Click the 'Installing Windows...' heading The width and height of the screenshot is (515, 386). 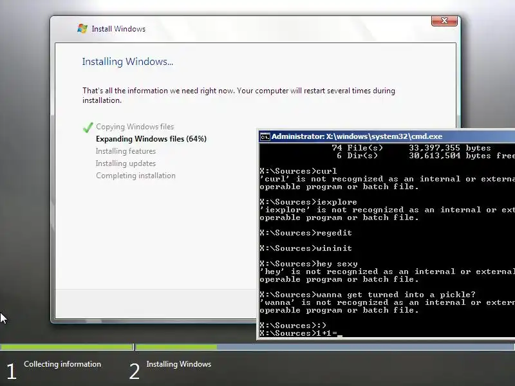pyautogui.click(x=127, y=62)
